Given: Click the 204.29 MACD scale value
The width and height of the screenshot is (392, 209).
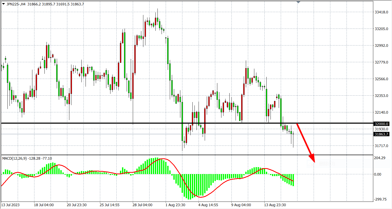Looking at the screenshot, I should pyautogui.click(x=379, y=158).
